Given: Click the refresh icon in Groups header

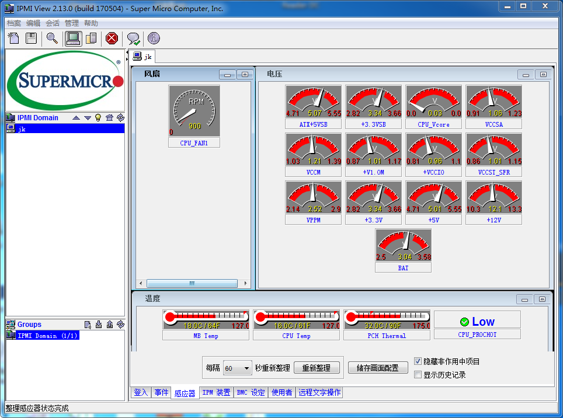Looking at the screenshot, I should tap(120, 325).
